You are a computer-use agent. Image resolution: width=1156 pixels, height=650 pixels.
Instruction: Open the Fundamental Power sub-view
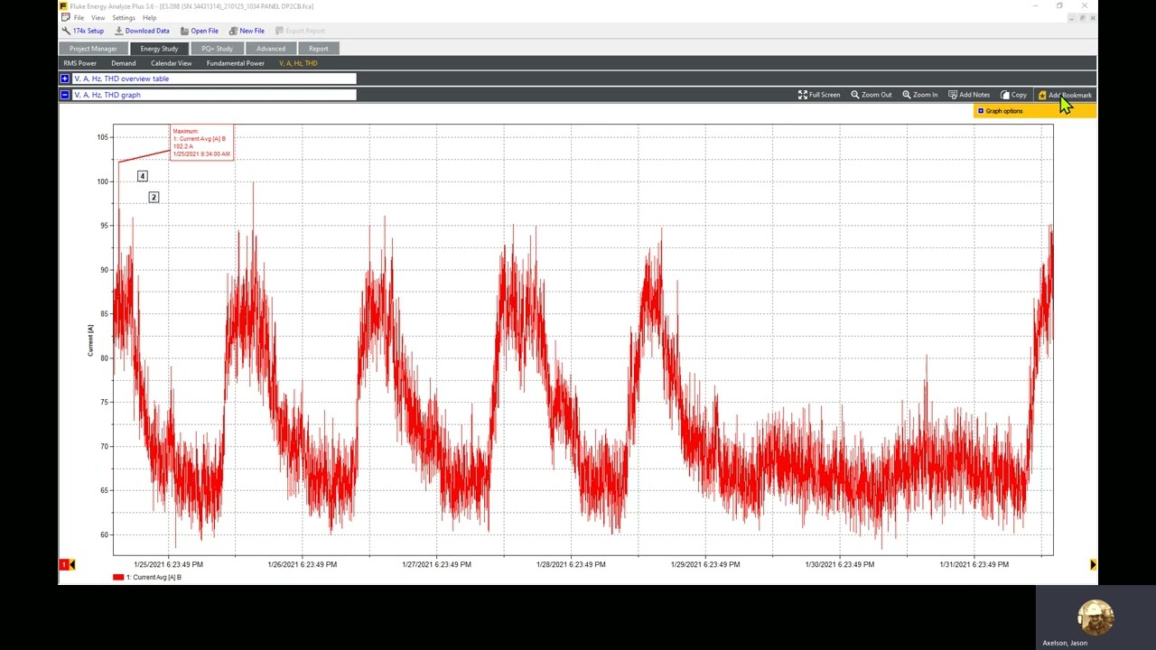coord(235,63)
